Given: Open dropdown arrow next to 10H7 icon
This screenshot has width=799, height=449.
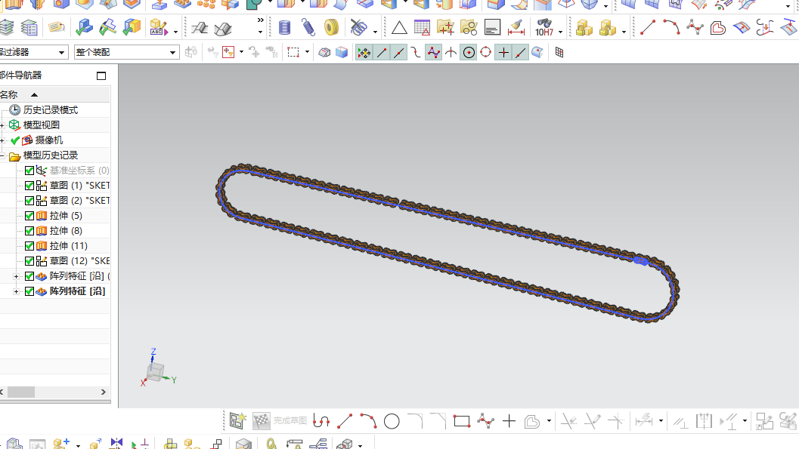Looking at the screenshot, I should click(561, 32).
